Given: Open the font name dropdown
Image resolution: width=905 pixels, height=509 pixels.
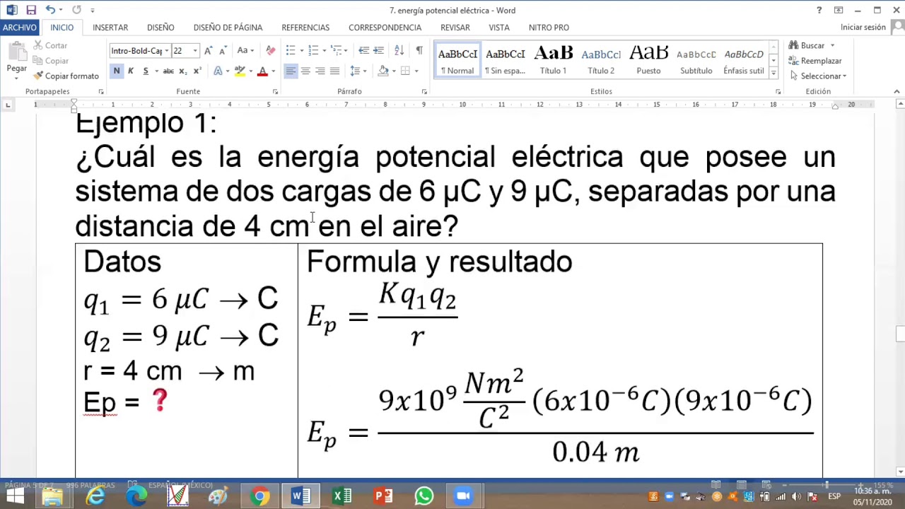Looking at the screenshot, I should (167, 51).
